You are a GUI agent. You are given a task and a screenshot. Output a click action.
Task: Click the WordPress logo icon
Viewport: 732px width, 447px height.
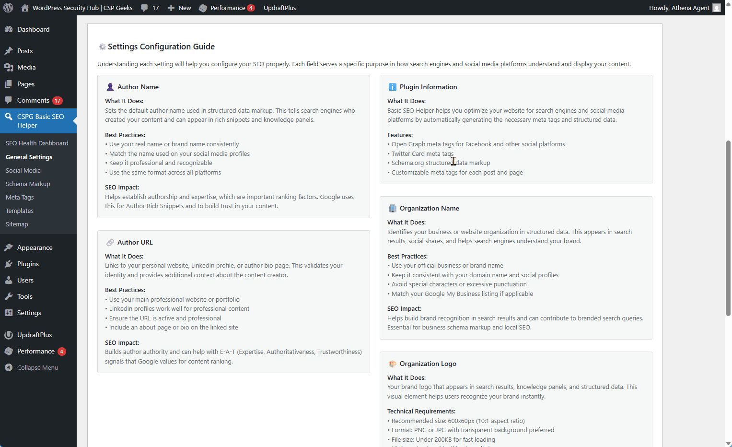[8, 8]
